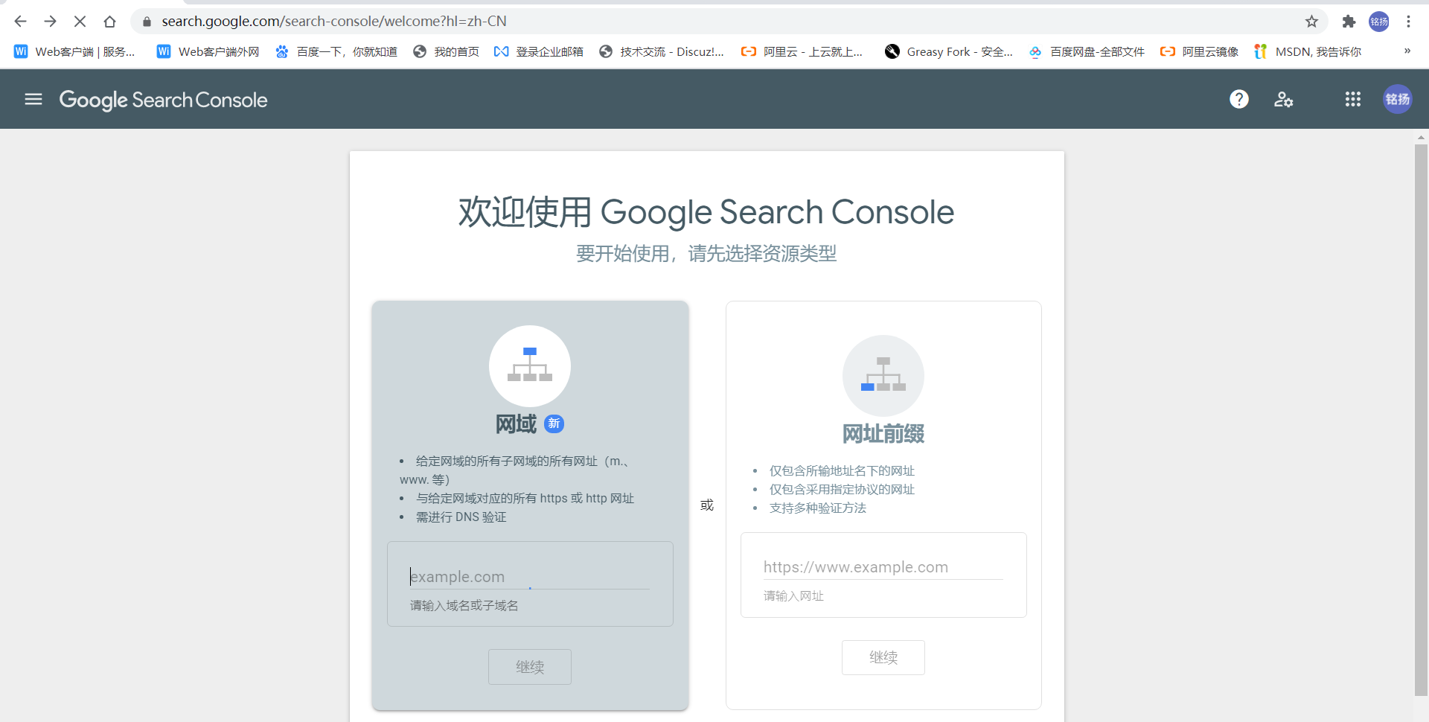Click scrollbar up arrow

[1421, 138]
